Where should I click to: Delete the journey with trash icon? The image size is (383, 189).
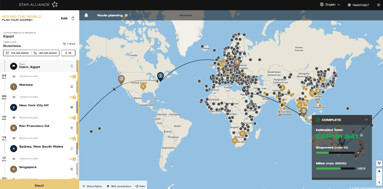73,18
